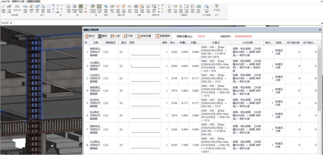Click the 钢筋设置 rebar settings icon

tap(25, 8)
